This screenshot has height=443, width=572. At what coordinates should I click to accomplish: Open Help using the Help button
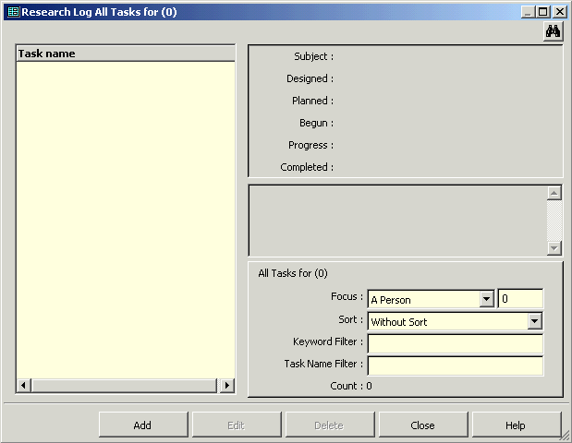click(x=516, y=425)
